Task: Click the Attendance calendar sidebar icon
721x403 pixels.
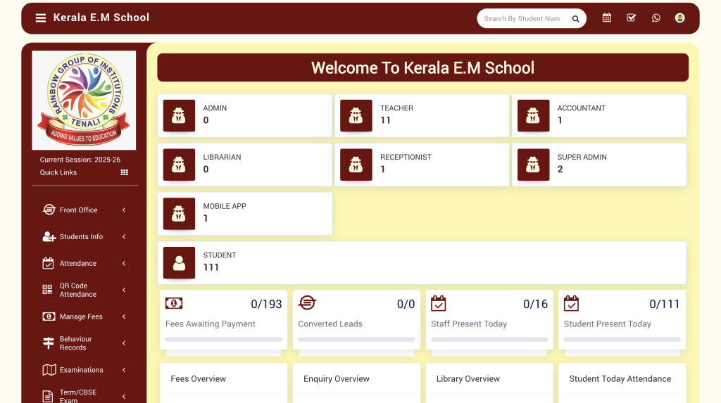Action: (x=49, y=263)
